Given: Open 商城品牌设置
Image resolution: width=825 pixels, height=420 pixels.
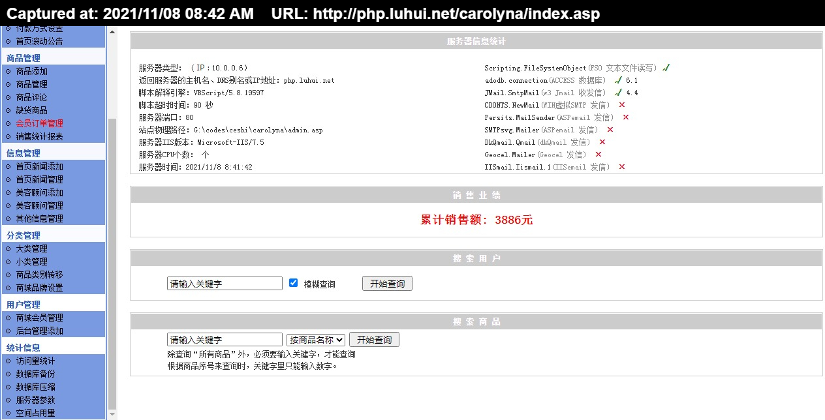Looking at the screenshot, I should 39,288.
